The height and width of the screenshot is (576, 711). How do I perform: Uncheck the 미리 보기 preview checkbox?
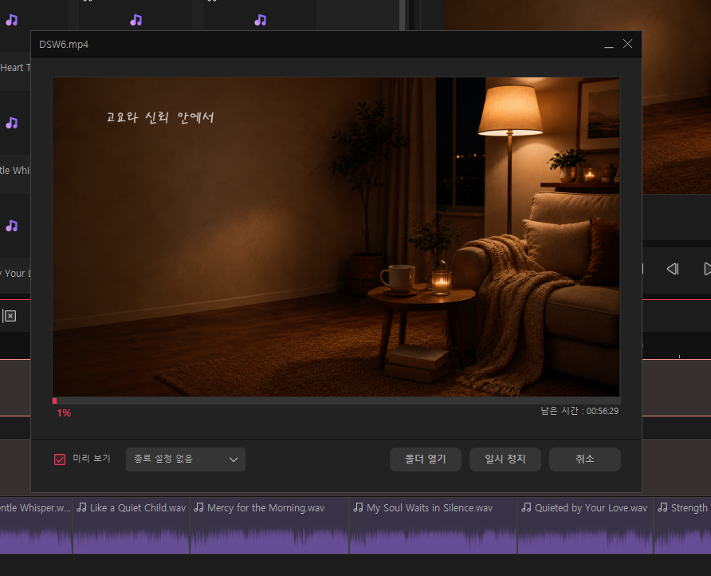[x=60, y=460]
